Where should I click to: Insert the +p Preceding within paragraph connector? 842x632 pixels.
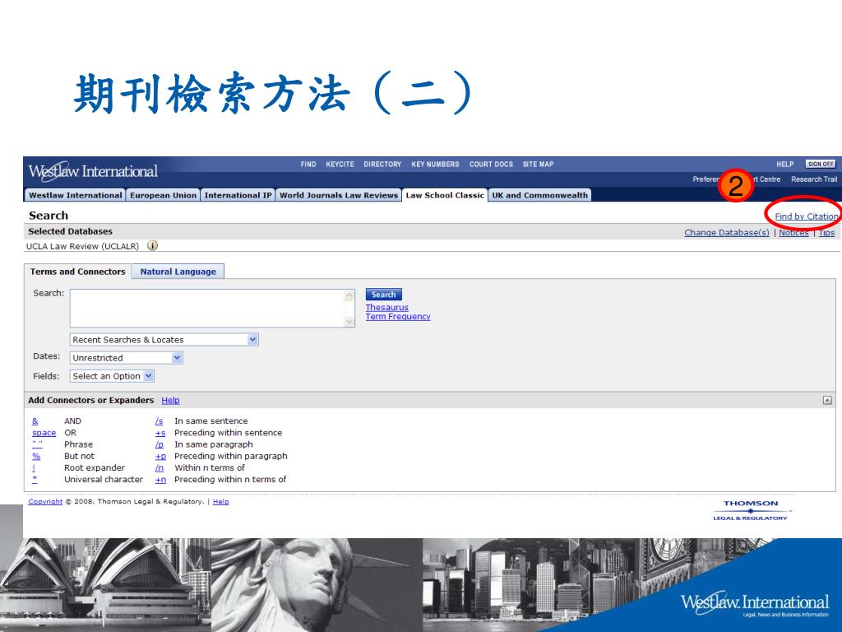coord(160,456)
